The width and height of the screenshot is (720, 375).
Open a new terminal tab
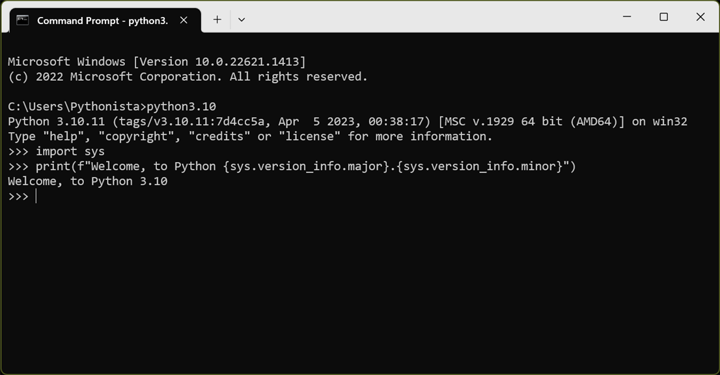click(x=217, y=20)
